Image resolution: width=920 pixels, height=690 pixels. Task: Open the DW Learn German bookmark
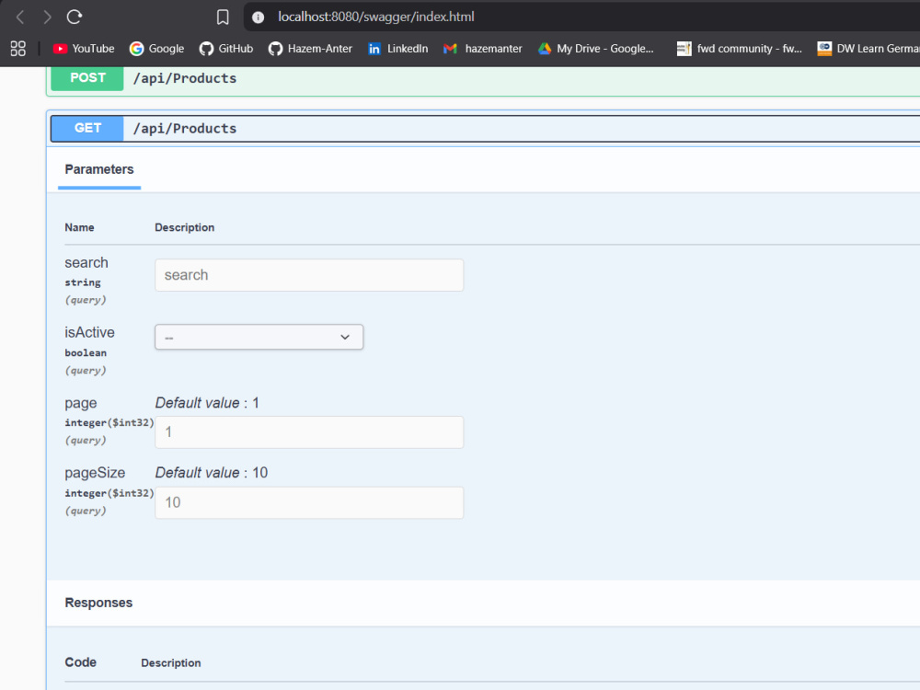pos(868,49)
